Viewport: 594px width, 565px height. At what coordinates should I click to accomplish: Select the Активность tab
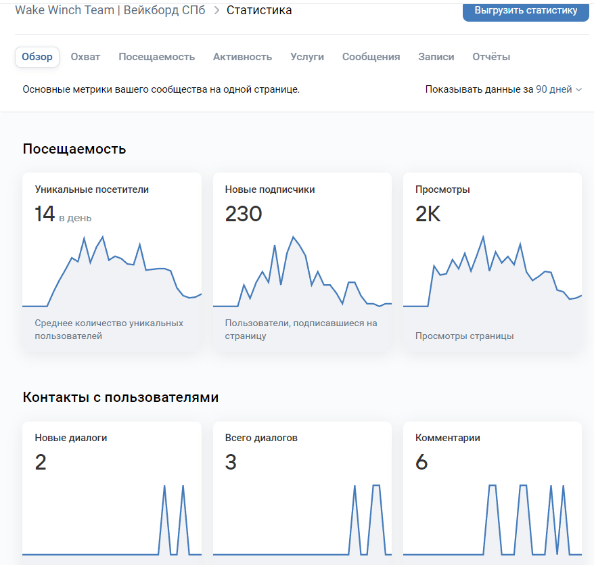click(242, 57)
